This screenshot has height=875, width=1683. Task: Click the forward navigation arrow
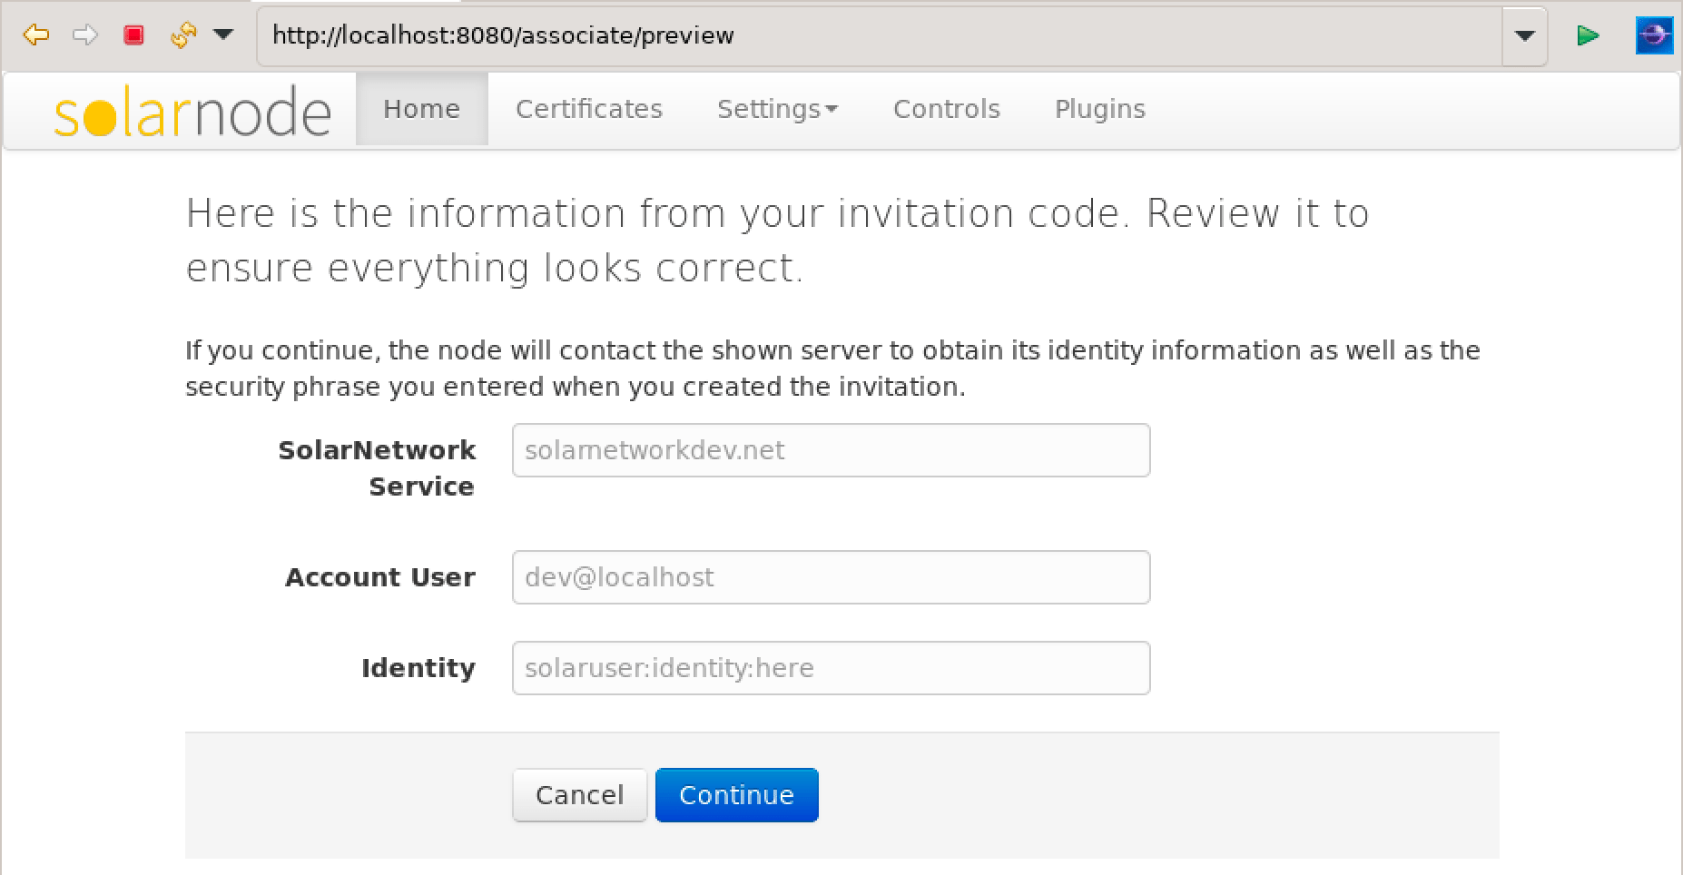[x=86, y=34]
